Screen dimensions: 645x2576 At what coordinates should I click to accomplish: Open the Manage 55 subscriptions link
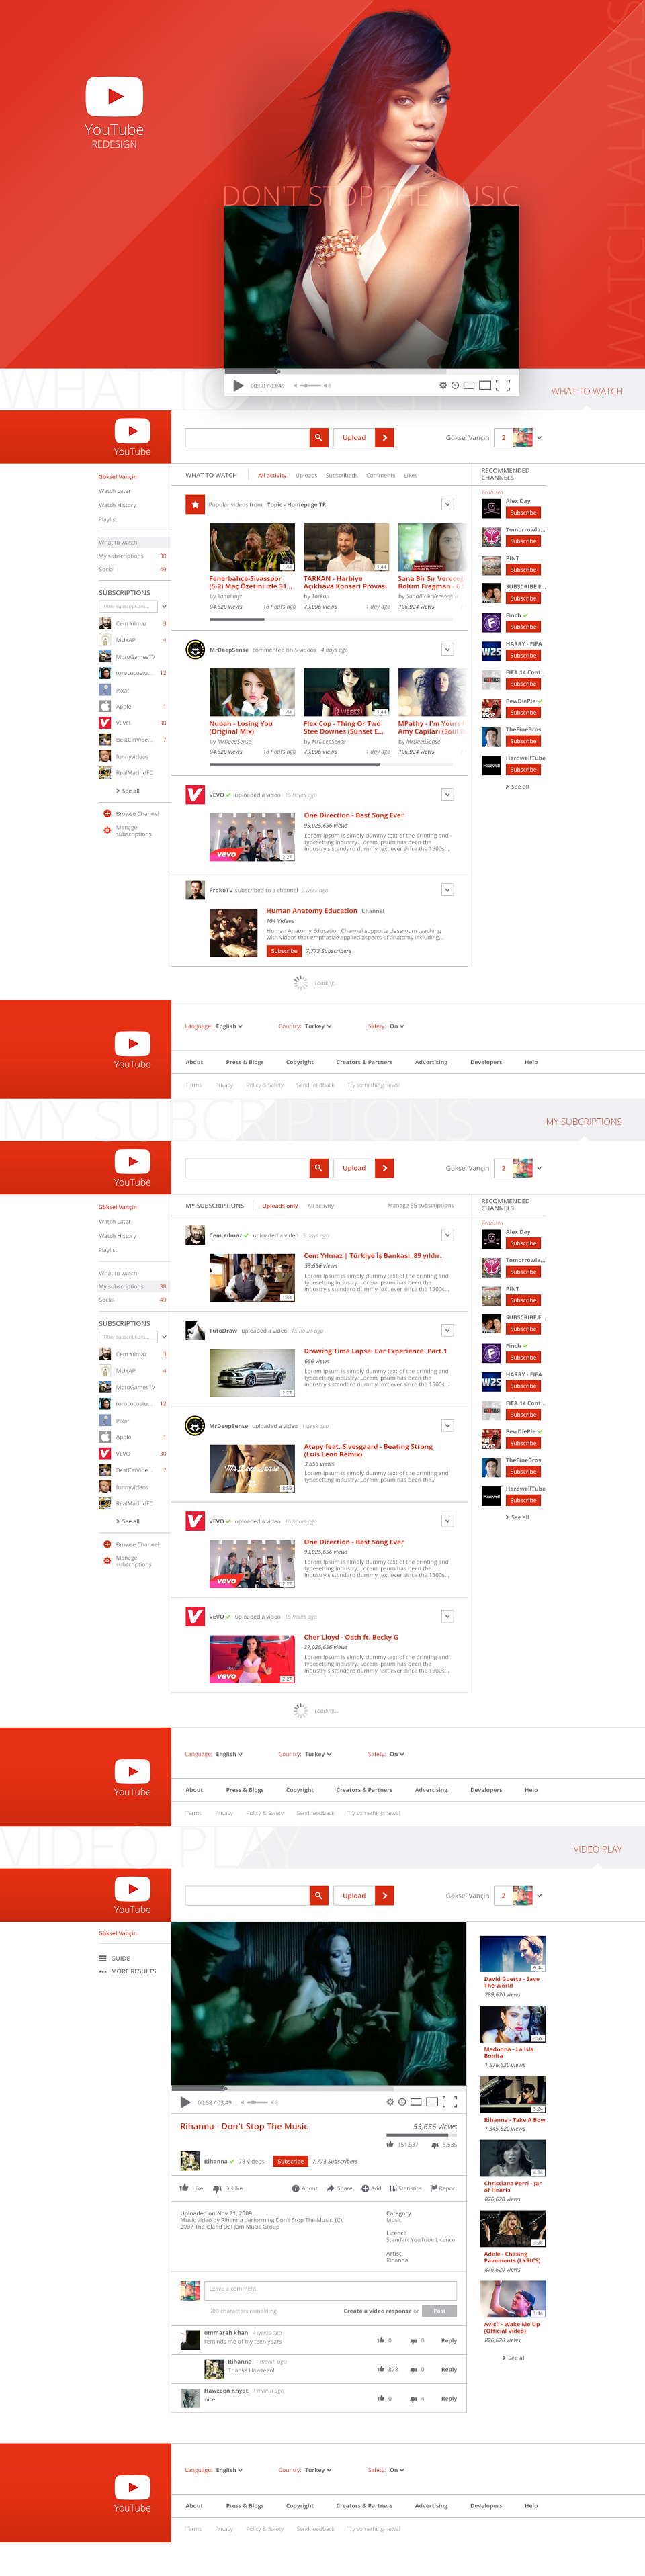coord(420,1206)
